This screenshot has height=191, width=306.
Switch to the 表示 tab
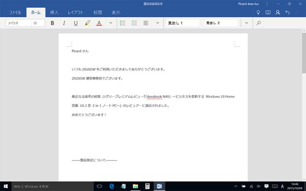click(x=116, y=12)
